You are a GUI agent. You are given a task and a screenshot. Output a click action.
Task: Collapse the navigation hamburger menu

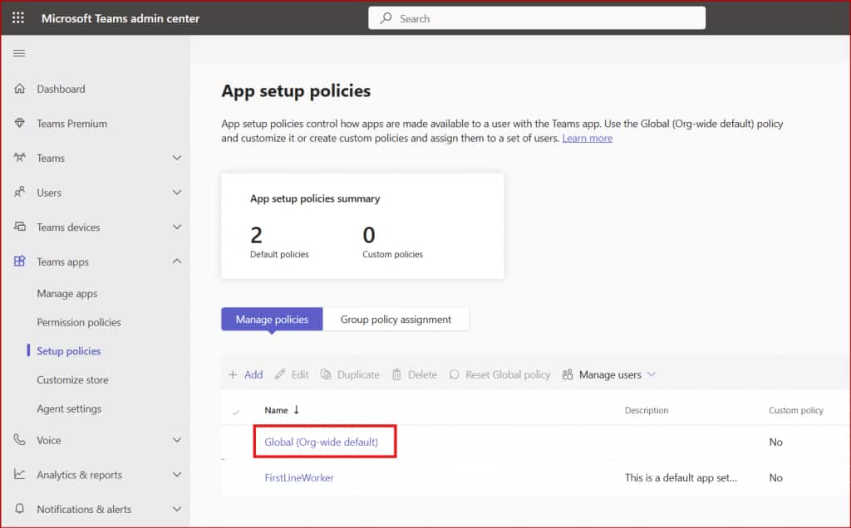[x=19, y=53]
